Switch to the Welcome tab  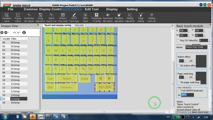[x=79, y=25]
